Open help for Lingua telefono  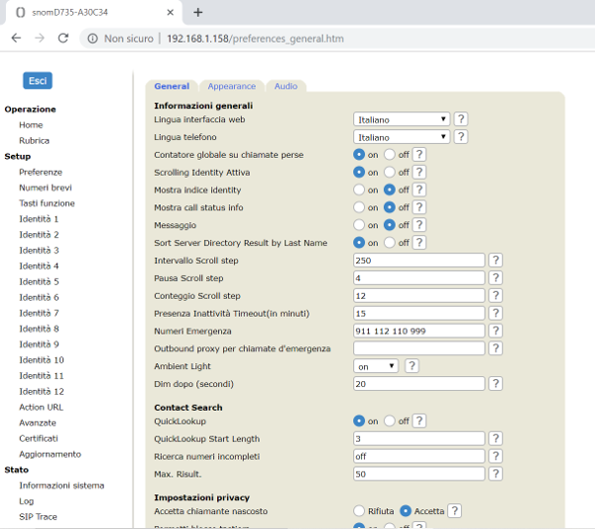461,137
